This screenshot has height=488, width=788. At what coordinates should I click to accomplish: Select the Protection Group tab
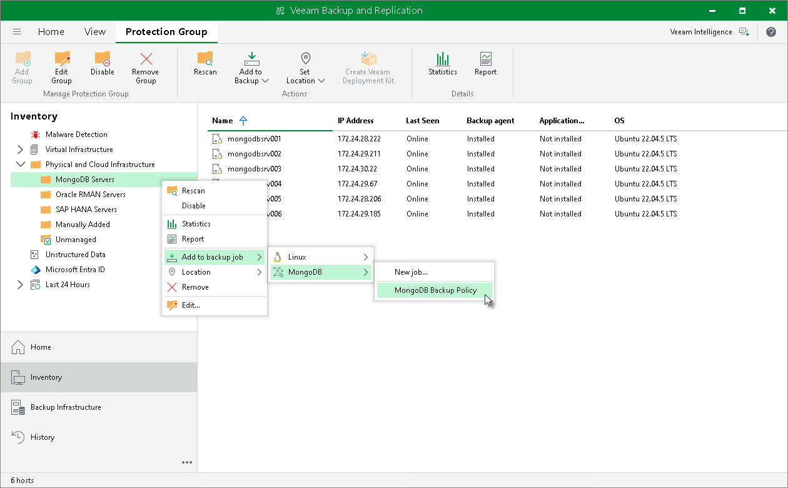click(x=166, y=32)
